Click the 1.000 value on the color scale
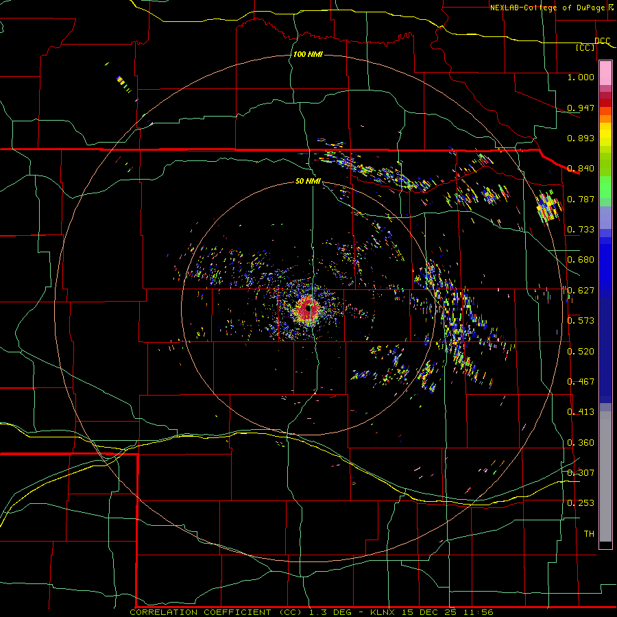 click(x=581, y=77)
